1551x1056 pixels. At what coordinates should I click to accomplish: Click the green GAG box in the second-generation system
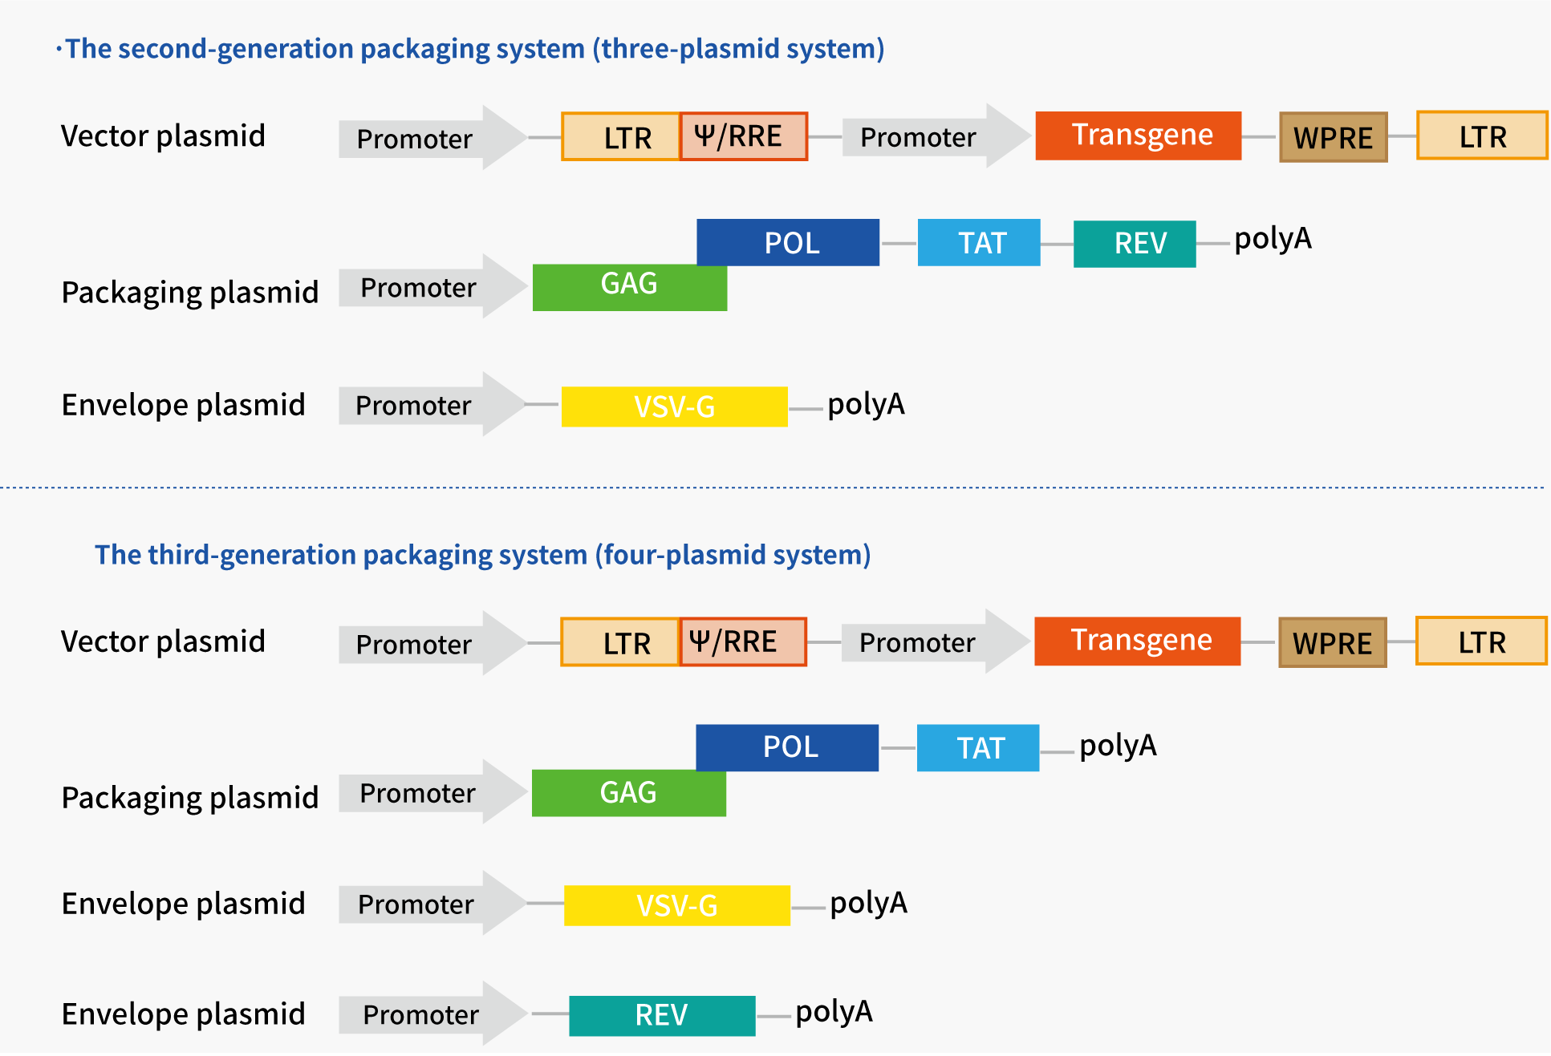629,287
